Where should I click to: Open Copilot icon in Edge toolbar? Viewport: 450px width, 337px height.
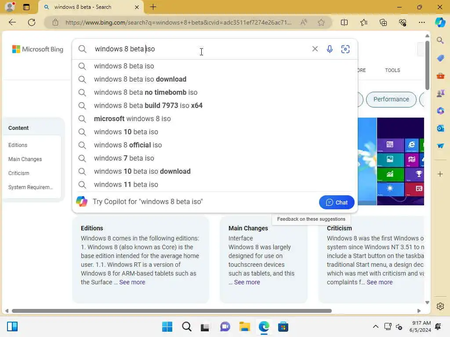click(x=440, y=22)
